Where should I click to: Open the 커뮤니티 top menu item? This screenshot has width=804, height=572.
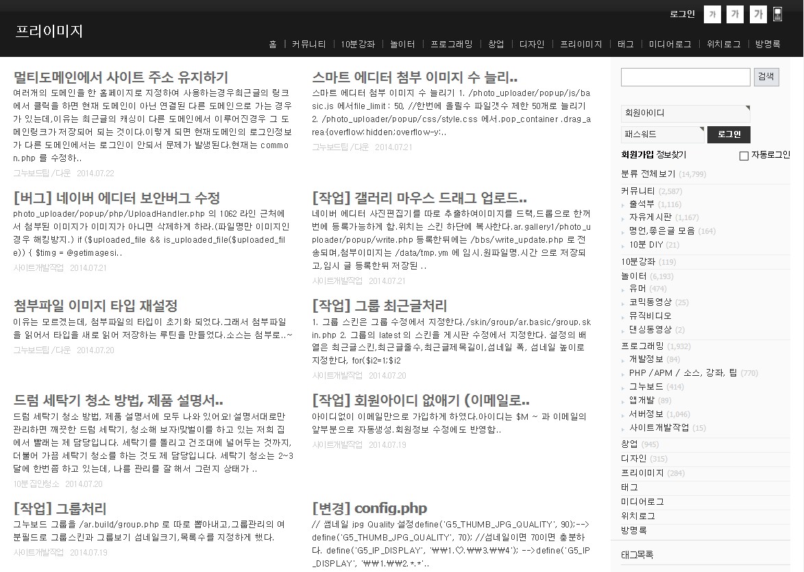[309, 44]
